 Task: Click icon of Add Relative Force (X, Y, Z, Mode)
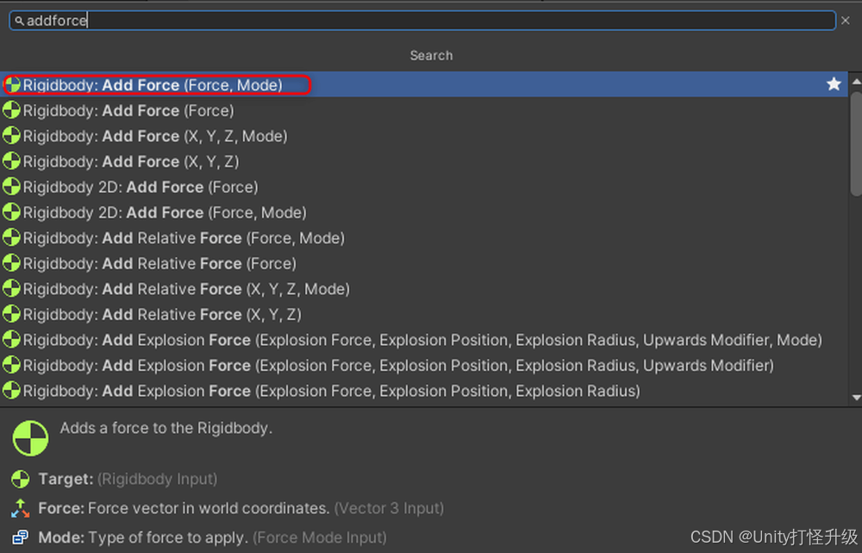coord(11,288)
